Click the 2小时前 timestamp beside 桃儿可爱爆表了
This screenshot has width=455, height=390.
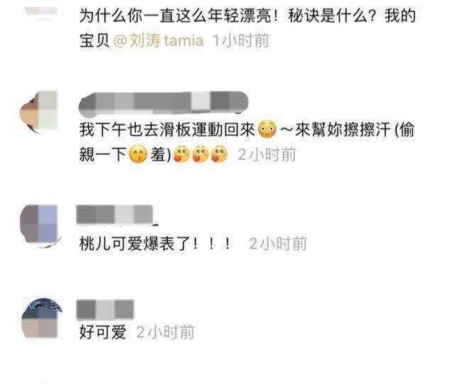(278, 244)
